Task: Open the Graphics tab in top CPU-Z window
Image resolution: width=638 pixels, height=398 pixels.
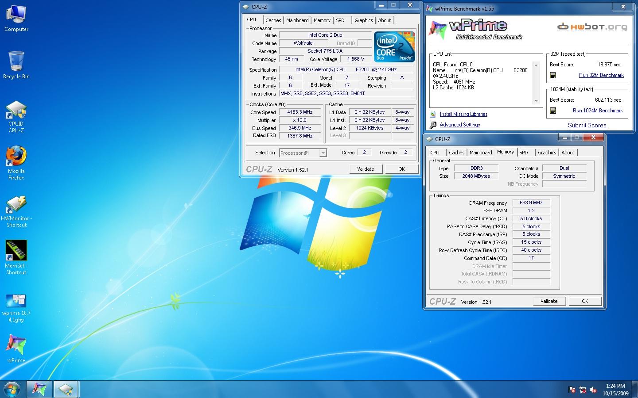Action: tap(364, 20)
